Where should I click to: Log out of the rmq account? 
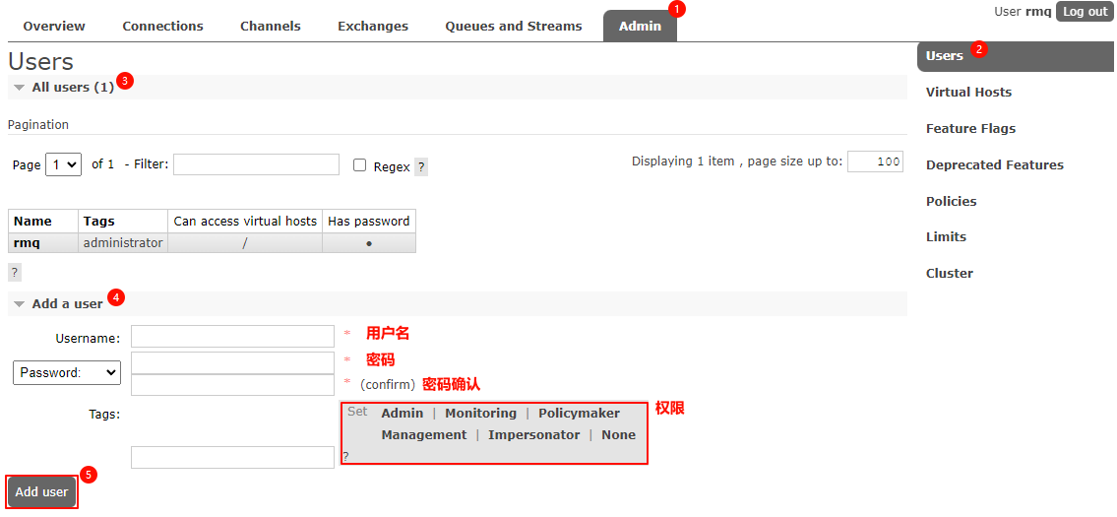click(1085, 12)
